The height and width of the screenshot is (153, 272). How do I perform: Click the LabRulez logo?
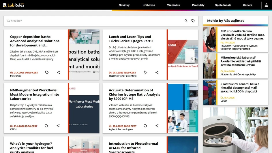pos(14,5)
